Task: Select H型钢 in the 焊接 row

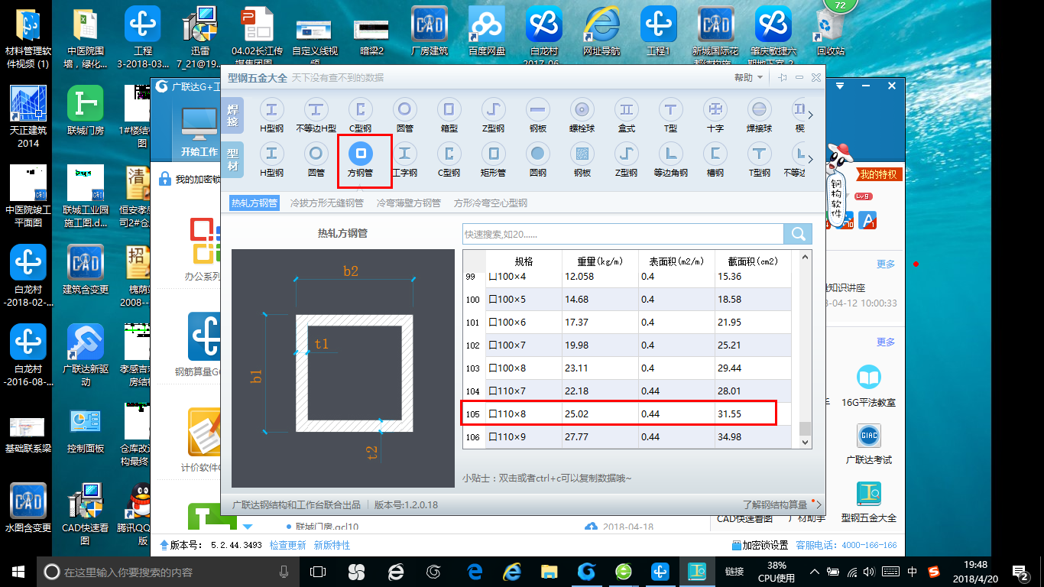Action: (271, 116)
